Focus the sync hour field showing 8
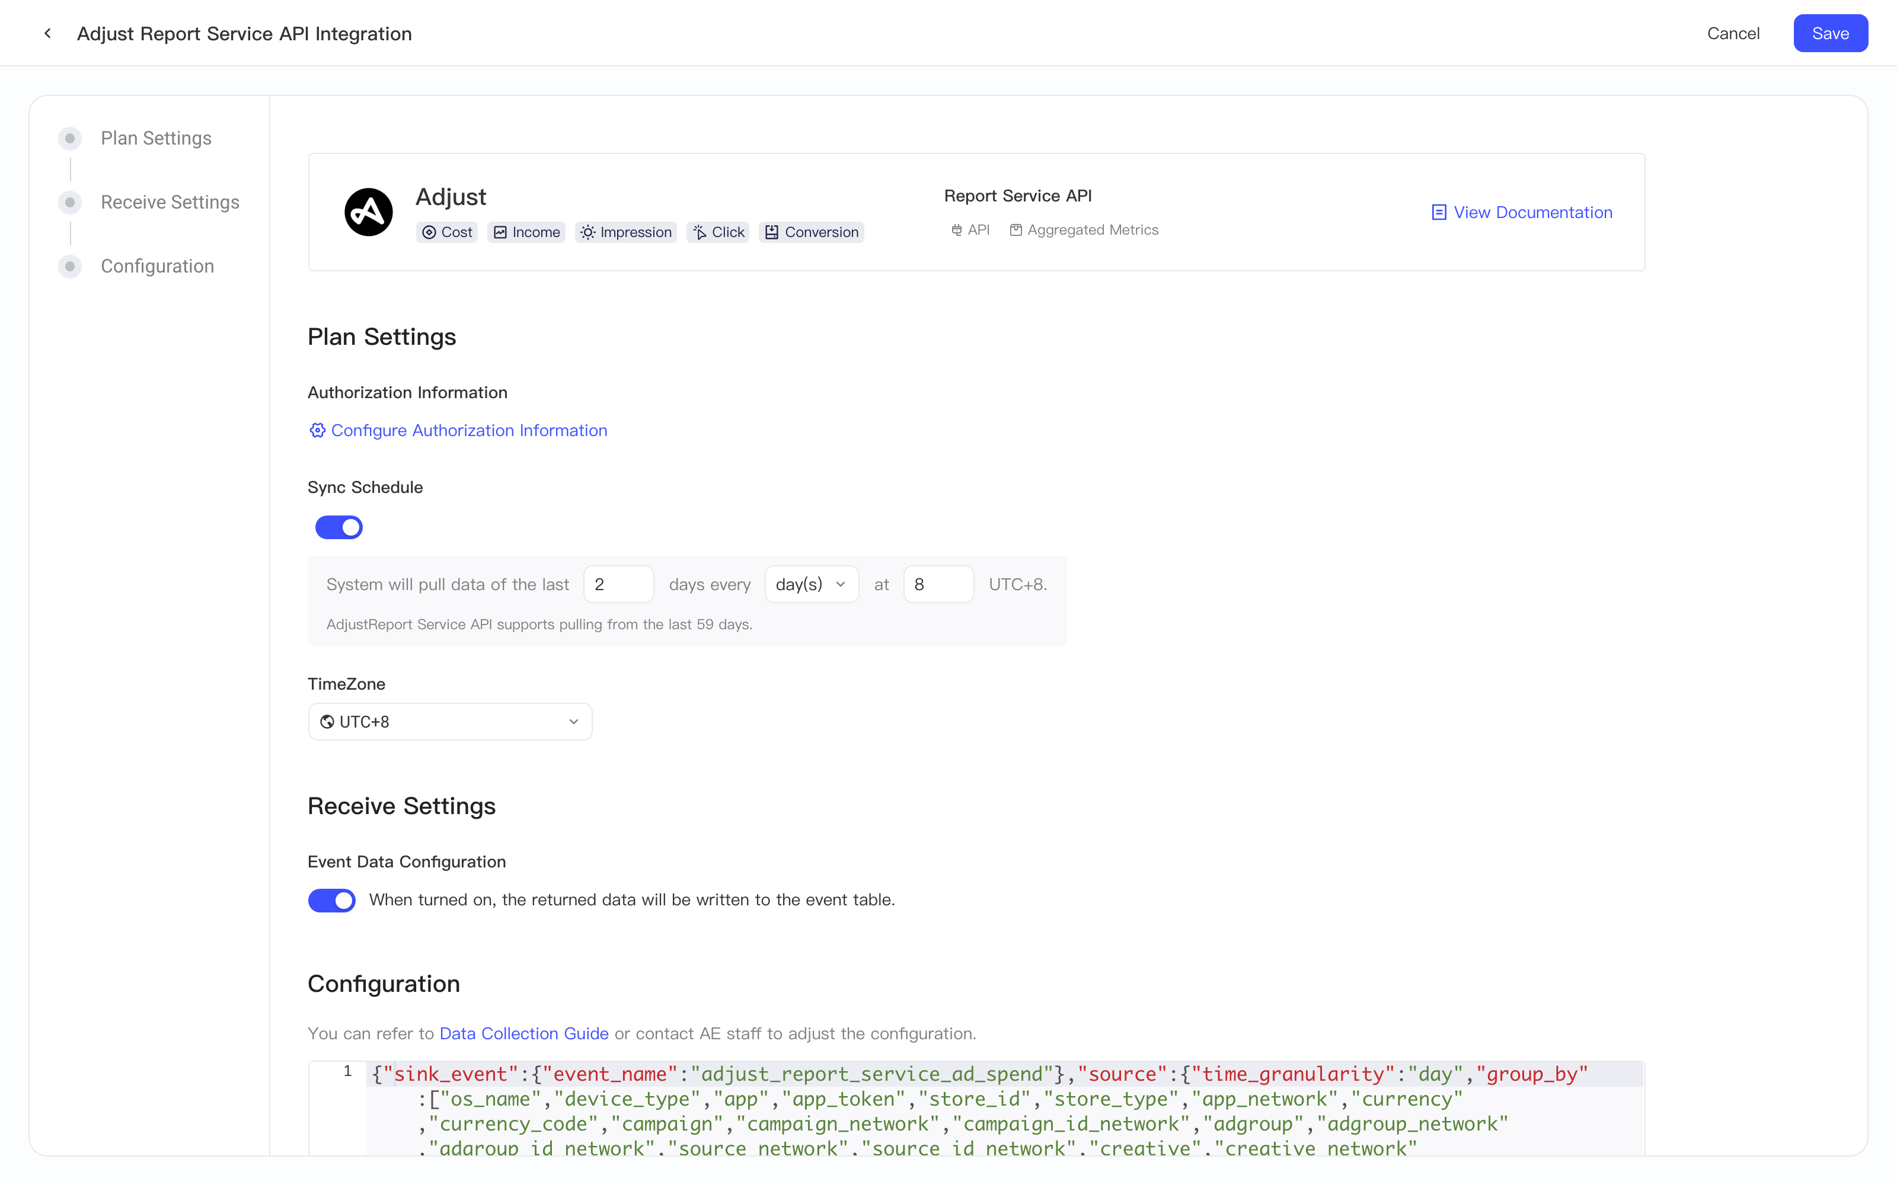This screenshot has height=1185, width=1897. tap(938, 585)
